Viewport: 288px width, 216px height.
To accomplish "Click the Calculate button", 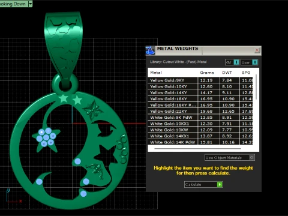I will pyautogui.click(x=203, y=184).
